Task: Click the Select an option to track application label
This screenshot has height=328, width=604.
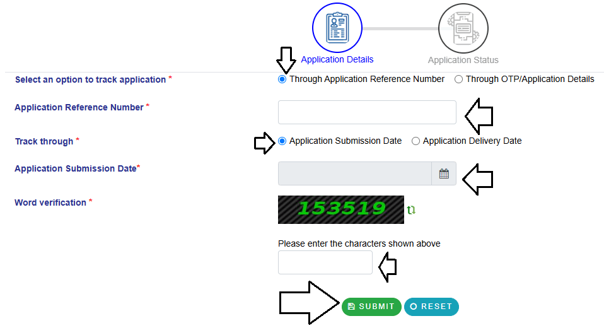Action: click(x=90, y=79)
